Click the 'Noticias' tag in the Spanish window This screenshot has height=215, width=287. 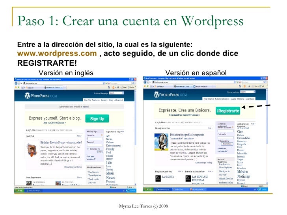244,176
